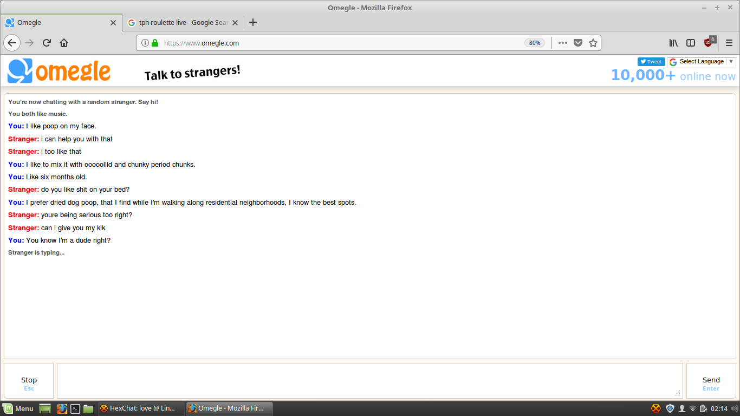
Task: Send the message with Send button
Action: click(711, 381)
